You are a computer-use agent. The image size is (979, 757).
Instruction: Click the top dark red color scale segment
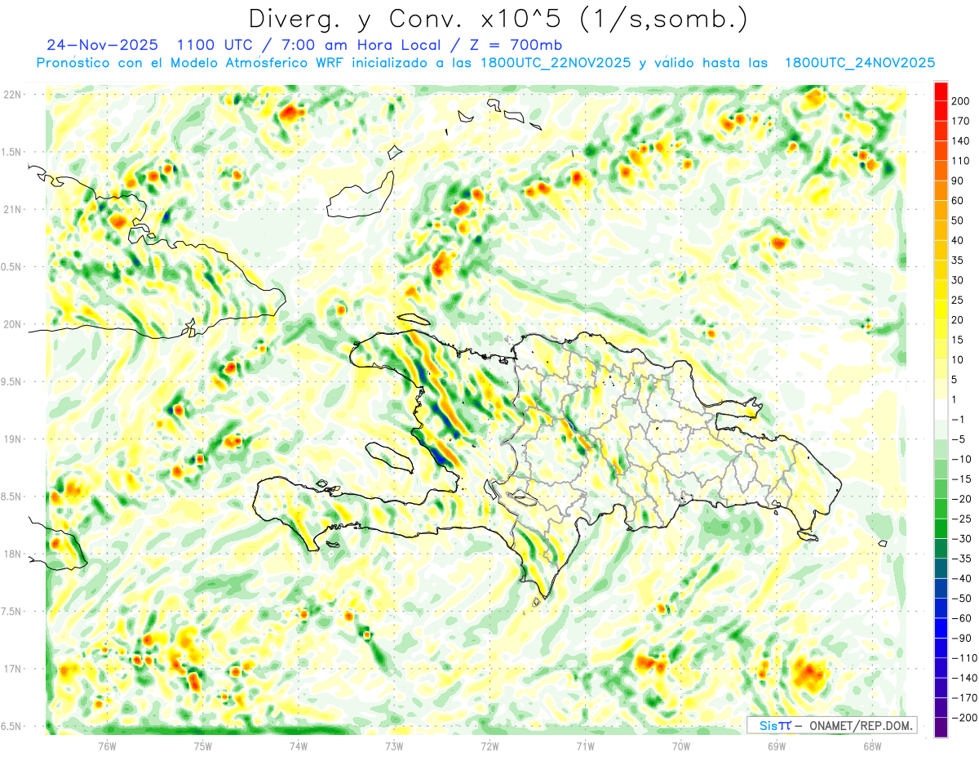coord(941,91)
